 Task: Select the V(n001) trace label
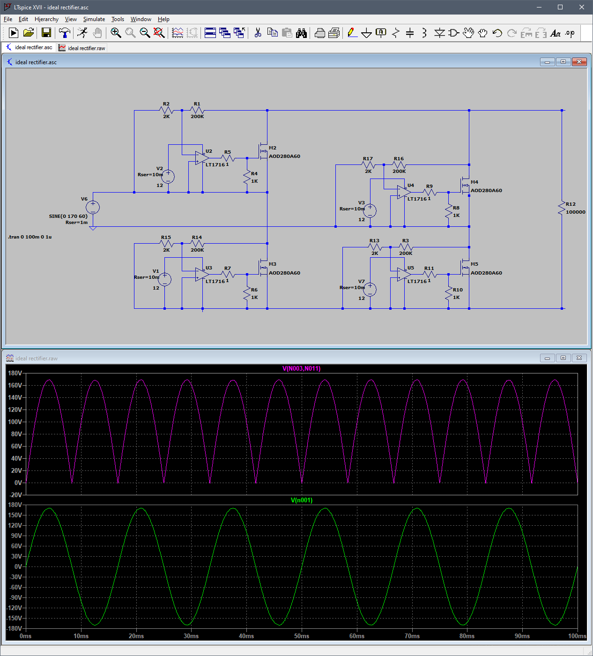click(x=302, y=500)
